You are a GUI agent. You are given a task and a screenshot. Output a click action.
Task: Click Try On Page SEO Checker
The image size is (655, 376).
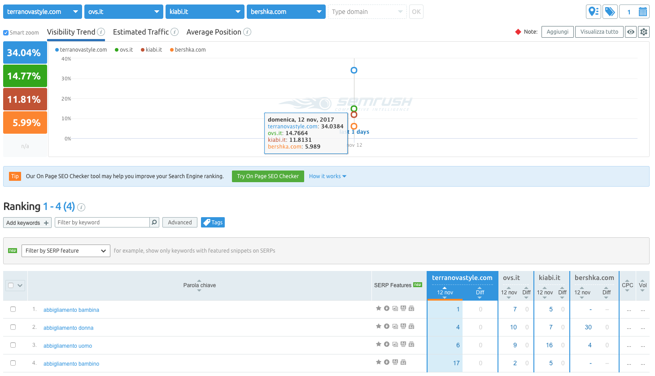point(268,176)
